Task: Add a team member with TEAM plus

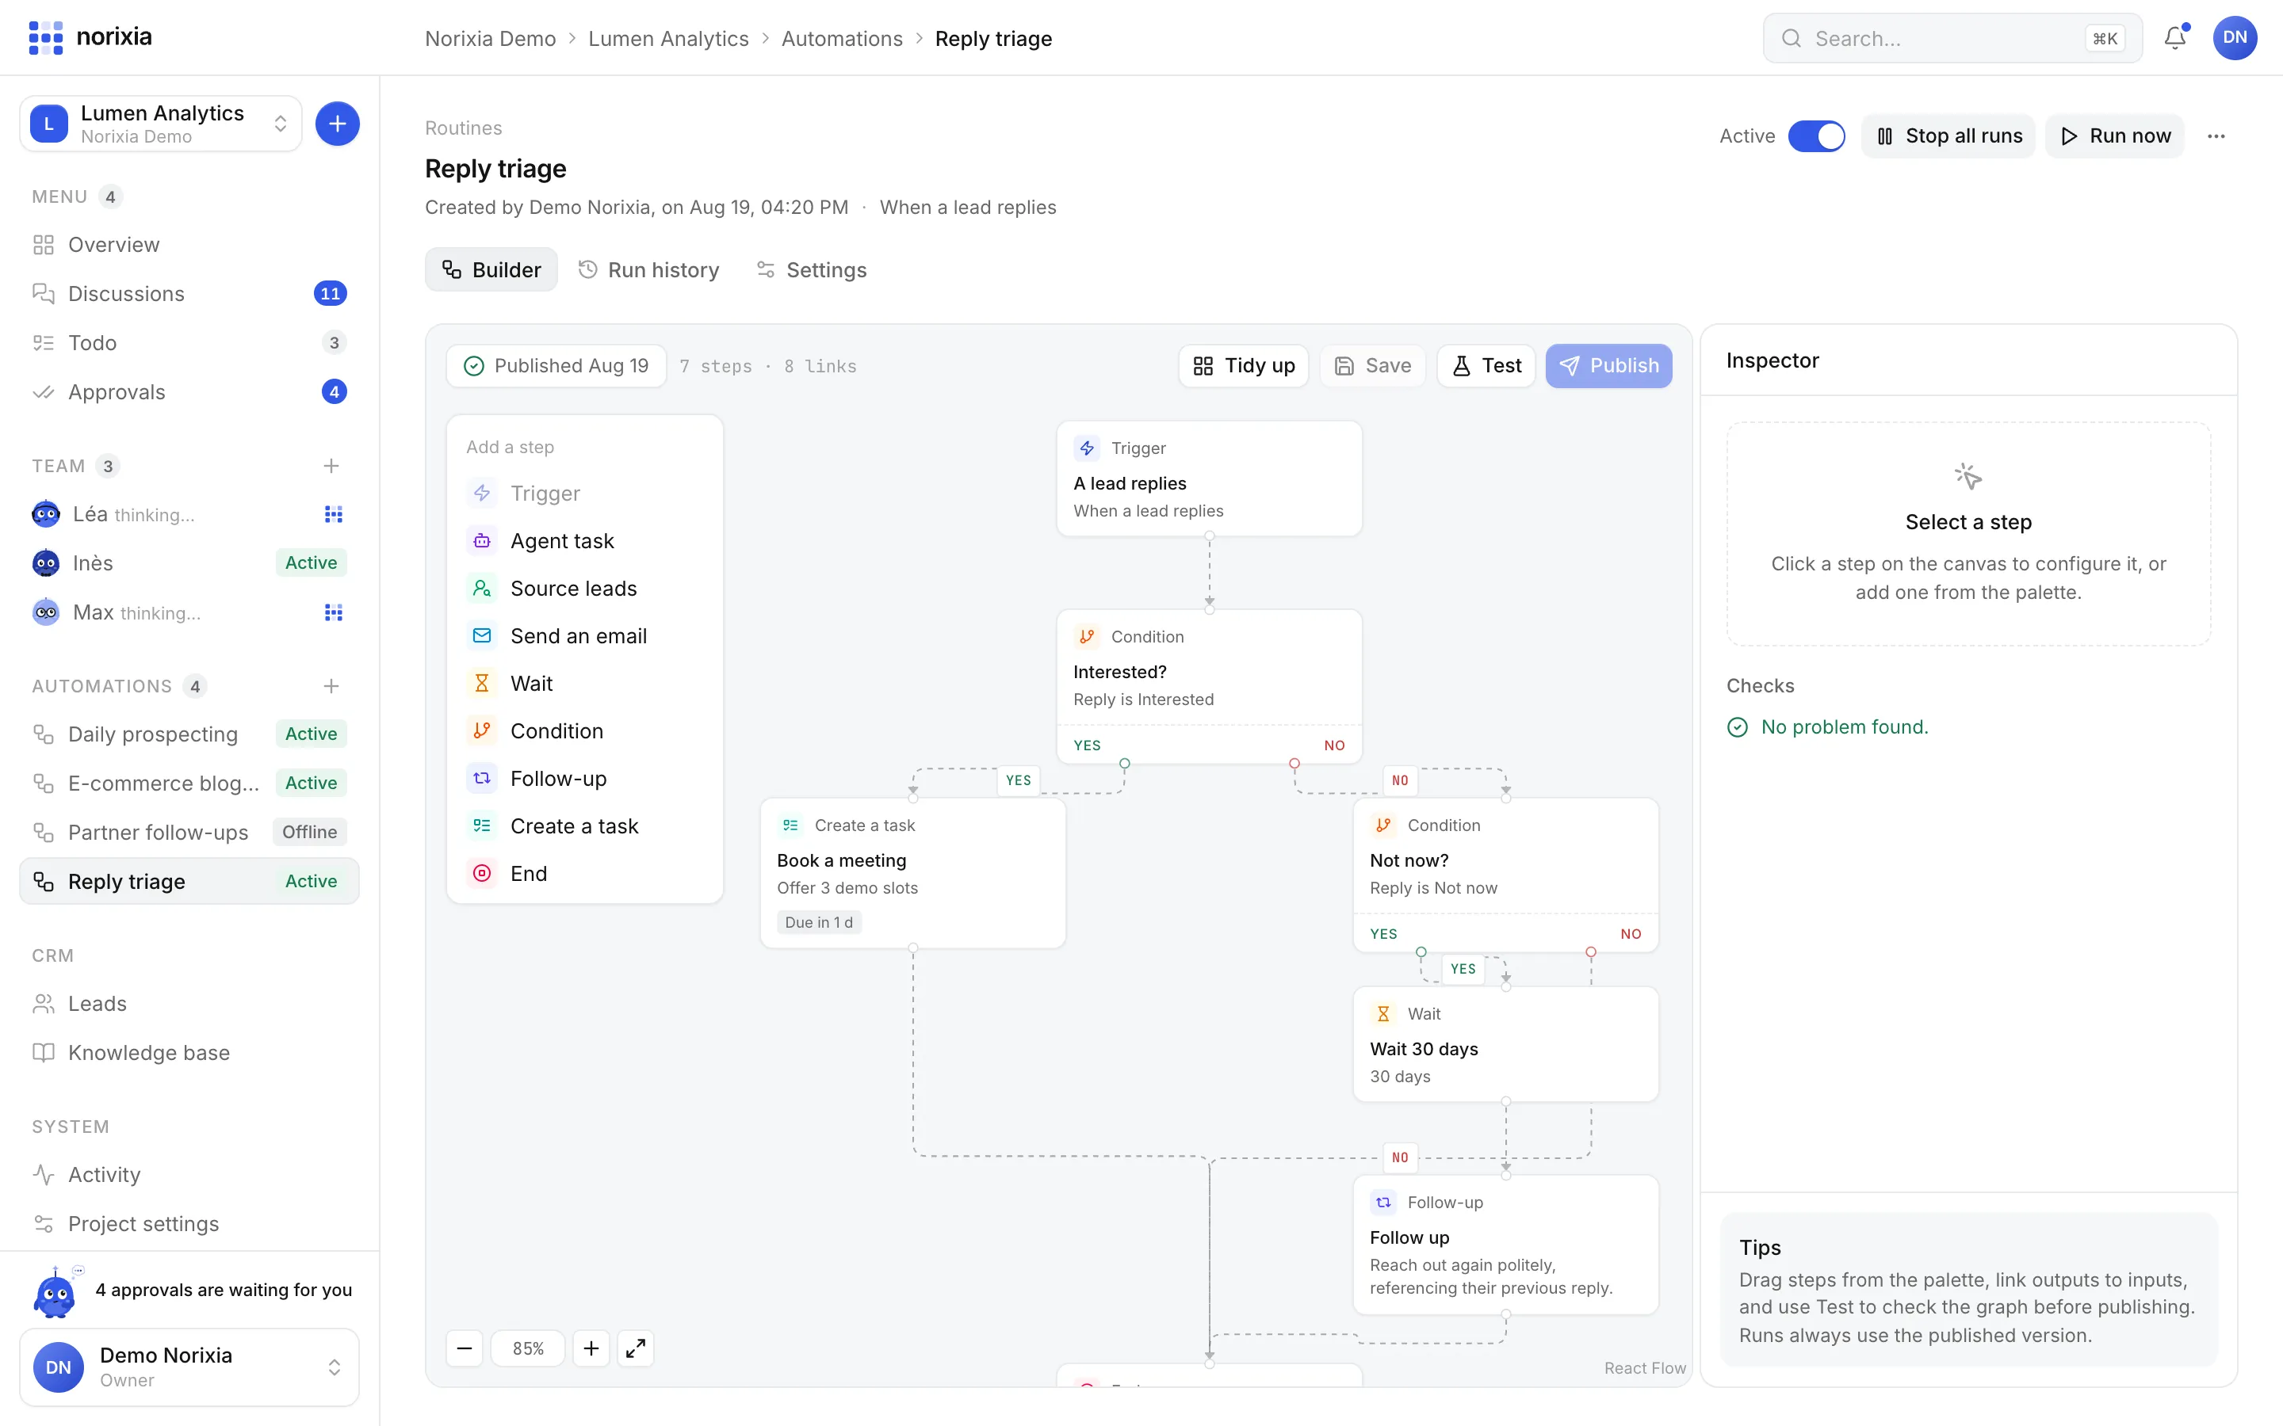Action: tap(331, 466)
